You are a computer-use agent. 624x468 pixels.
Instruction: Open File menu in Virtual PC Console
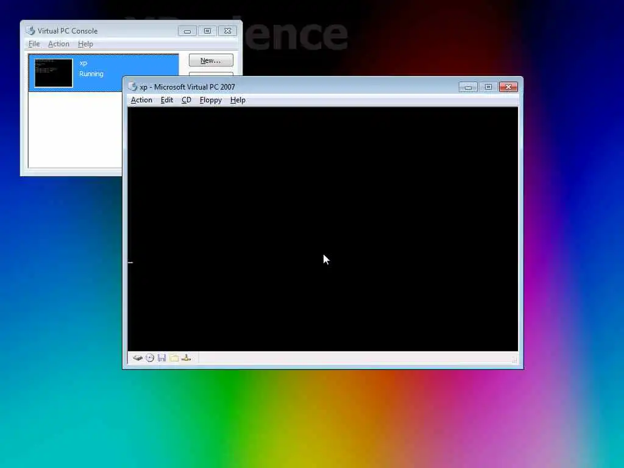click(34, 44)
